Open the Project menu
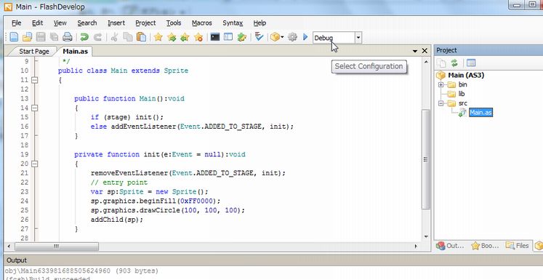The image size is (543, 280). 145,23
